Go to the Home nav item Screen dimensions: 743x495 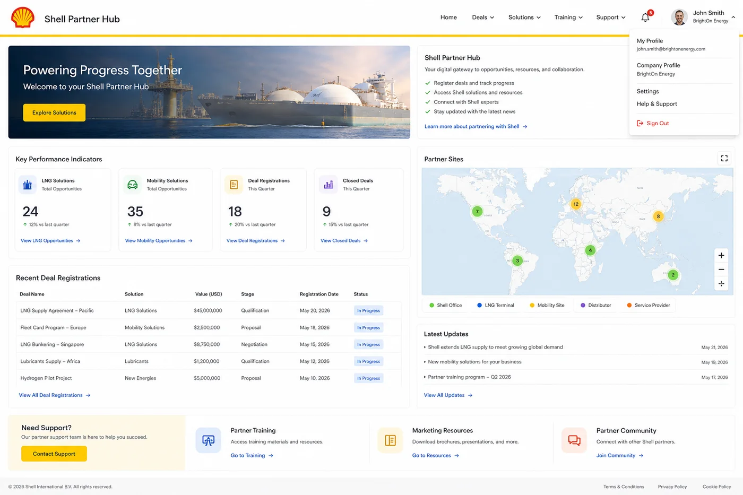point(448,18)
